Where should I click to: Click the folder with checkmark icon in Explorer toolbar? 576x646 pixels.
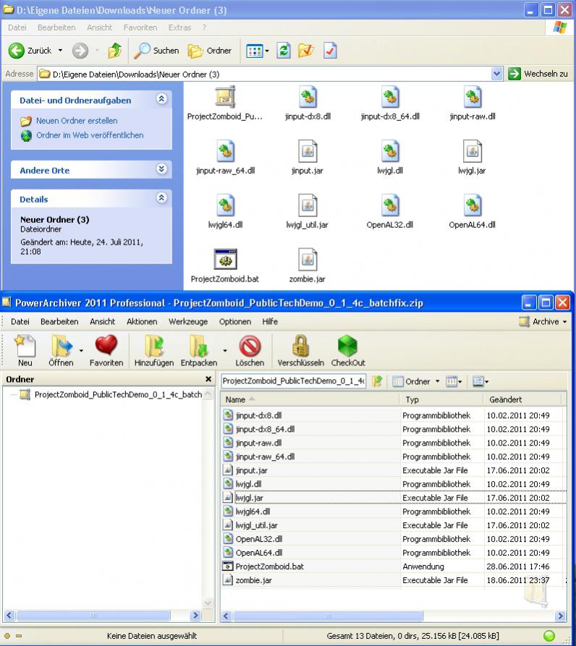click(x=306, y=51)
